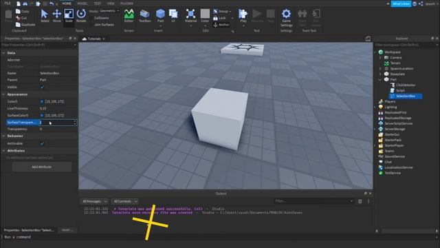Select the Tutorials viewport tab
Image resolution: width=440 pixels, height=248 pixels.
94,39
